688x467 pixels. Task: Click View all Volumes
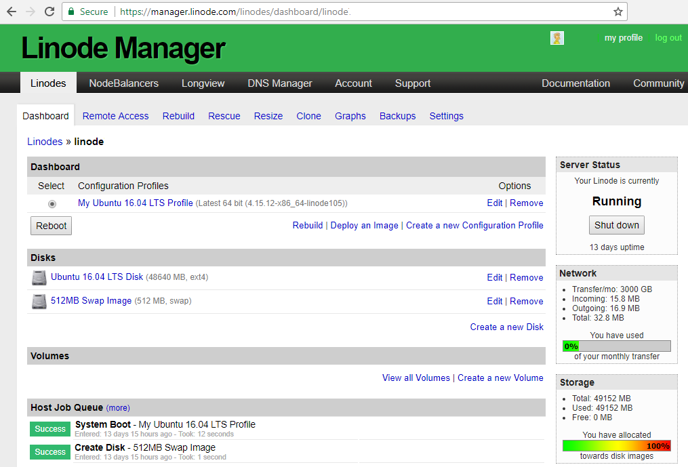point(416,378)
